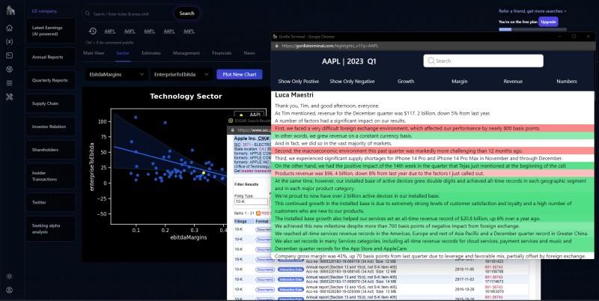Image resolution: width=599 pixels, height=301 pixels.
Task: Select the Margin highlight filter
Action: click(459, 82)
